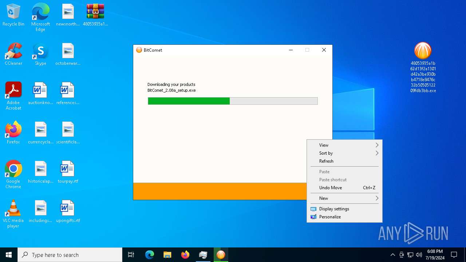Open the tray icon left of network icon
The height and width of the screenshot is (262, 466).
pyautogui.click(x=402, y=255)
